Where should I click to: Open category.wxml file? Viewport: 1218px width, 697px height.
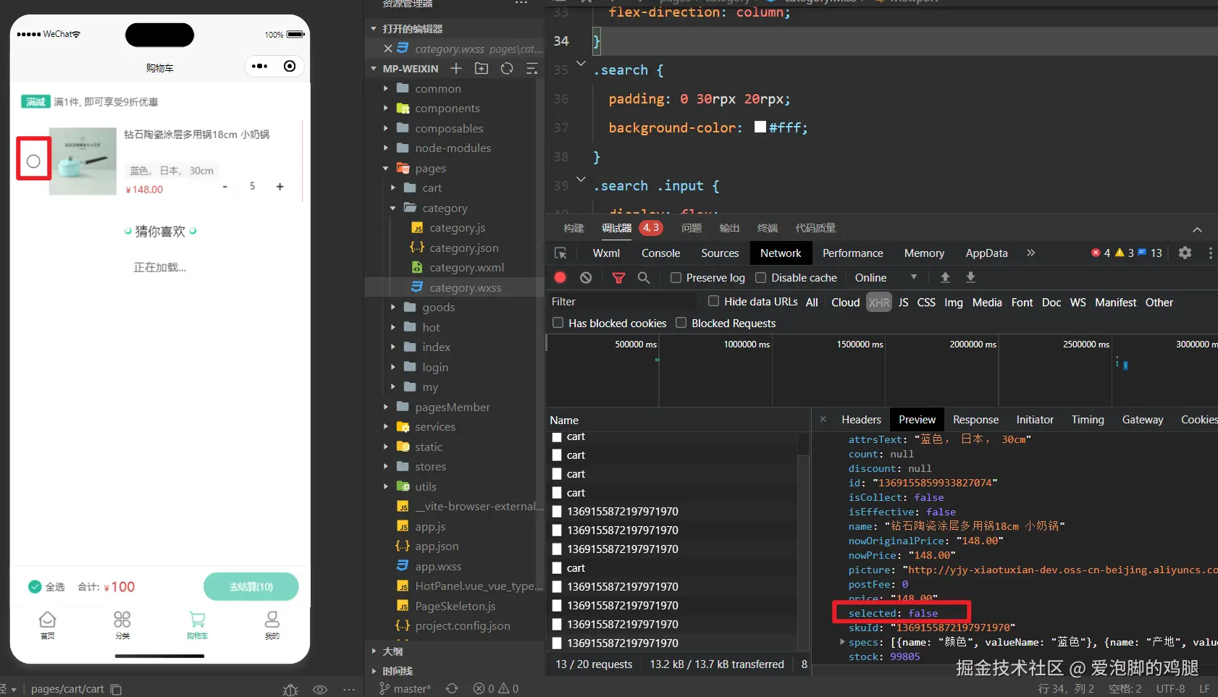pos(466,267)
